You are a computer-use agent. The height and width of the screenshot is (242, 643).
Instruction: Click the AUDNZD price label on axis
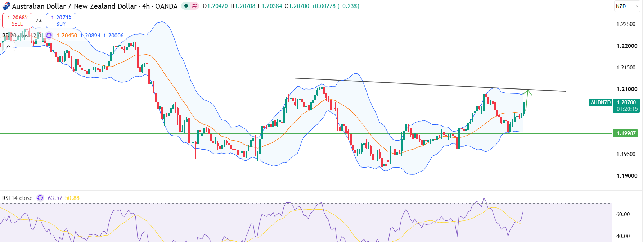pos(601,102)
